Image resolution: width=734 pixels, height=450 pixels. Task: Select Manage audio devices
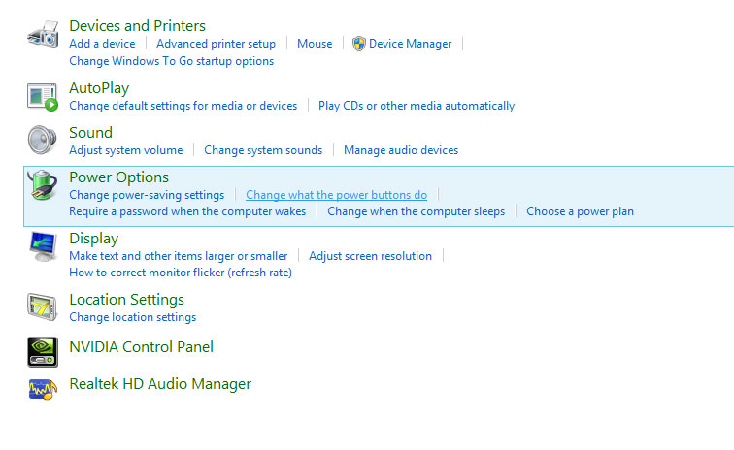click(401, 150)
